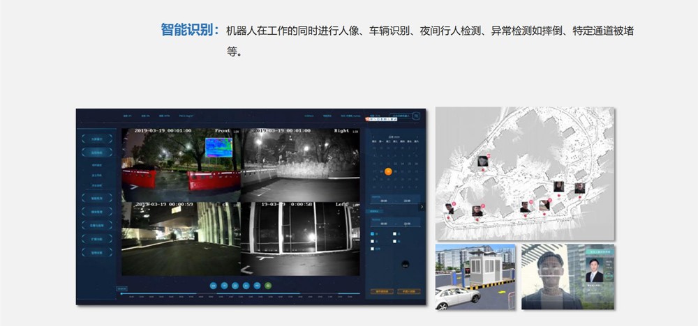The height and width of the screenshot is (326, 698).
Task: Open the first sidebar menu button
Action: coord(97,138)
